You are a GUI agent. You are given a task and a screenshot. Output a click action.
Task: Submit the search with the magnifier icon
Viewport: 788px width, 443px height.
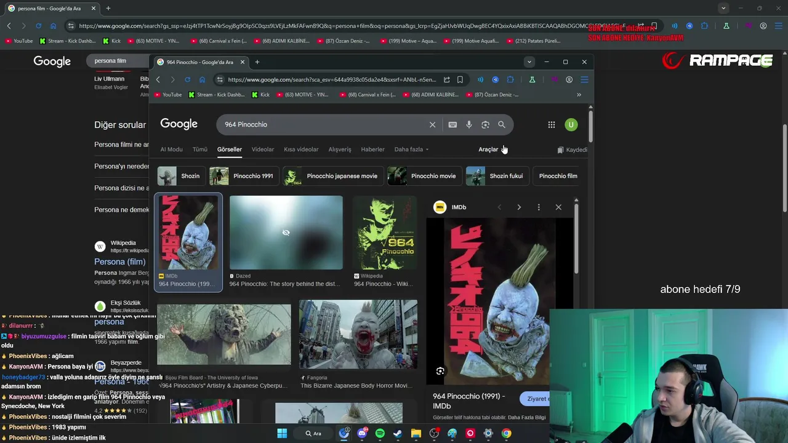click(x=502, y=125)
